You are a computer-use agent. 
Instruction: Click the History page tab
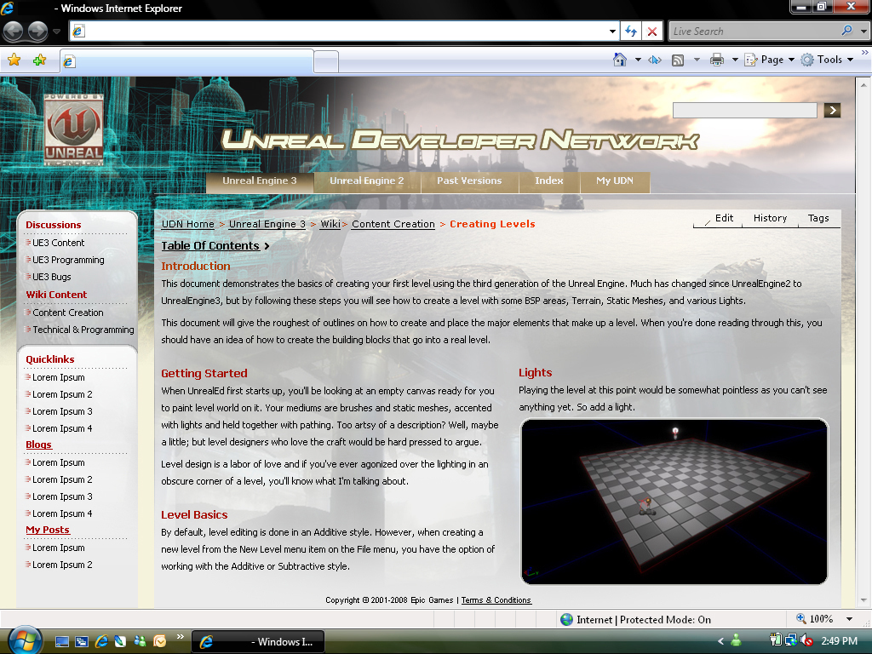[x=770, y=218]
